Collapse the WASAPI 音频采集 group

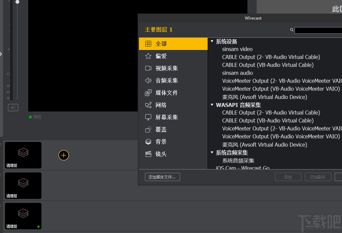[212, 105]
